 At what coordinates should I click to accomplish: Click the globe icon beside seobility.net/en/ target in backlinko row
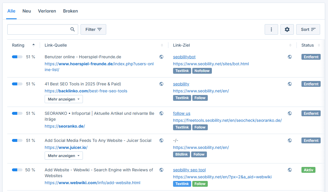tap(290, 84)
